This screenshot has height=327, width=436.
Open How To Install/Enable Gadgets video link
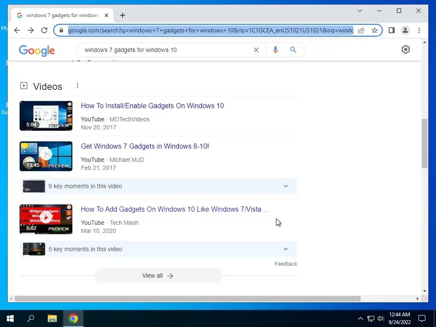[x=152, y=106]
